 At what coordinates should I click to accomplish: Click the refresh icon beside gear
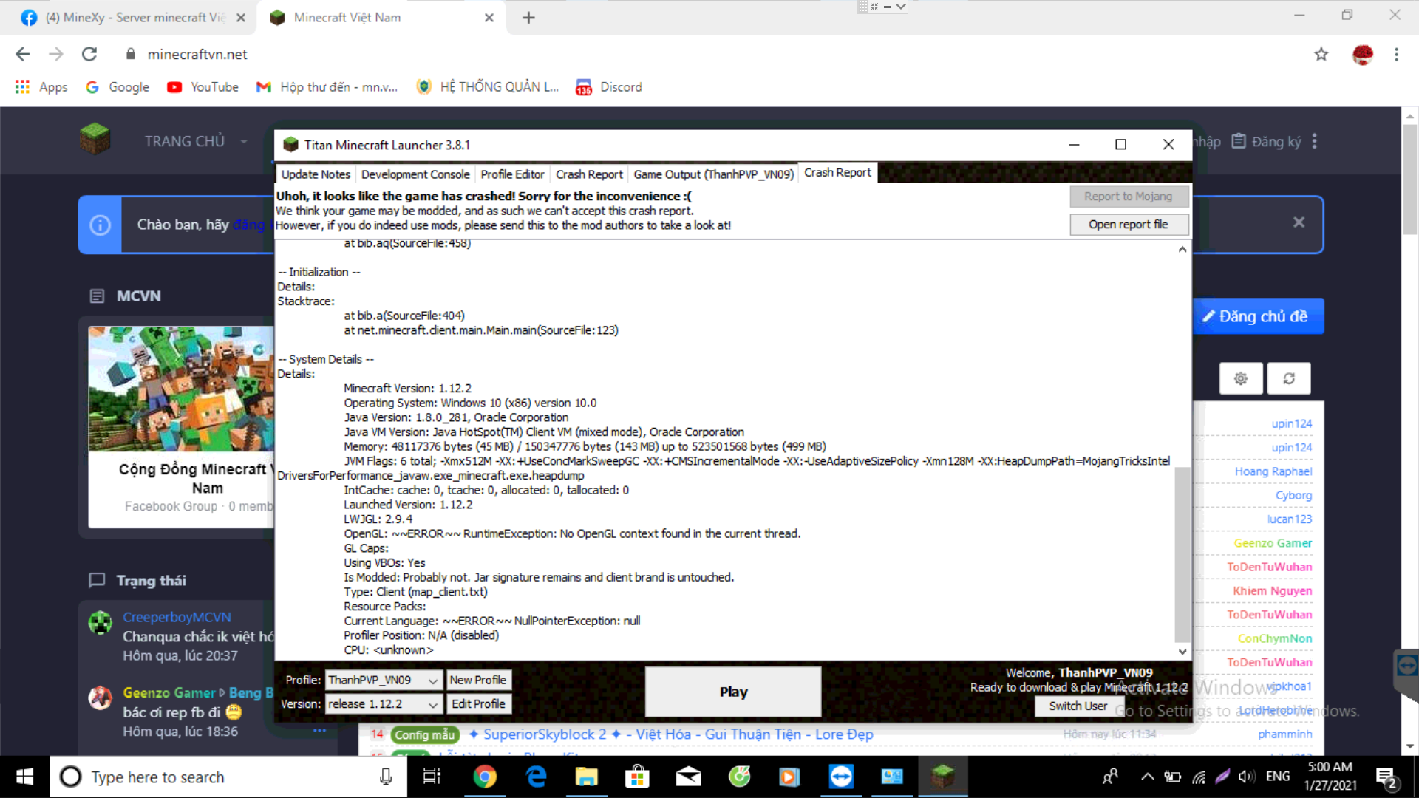click(1288, 378)
